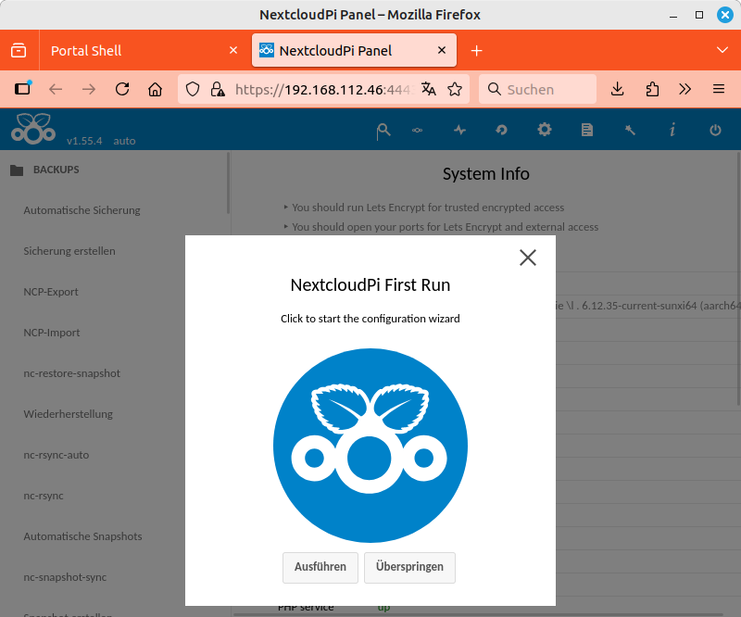Open the system activity dashboard pulse icon
This screenshot has width=741, height=617.
(x=459, y=131)
